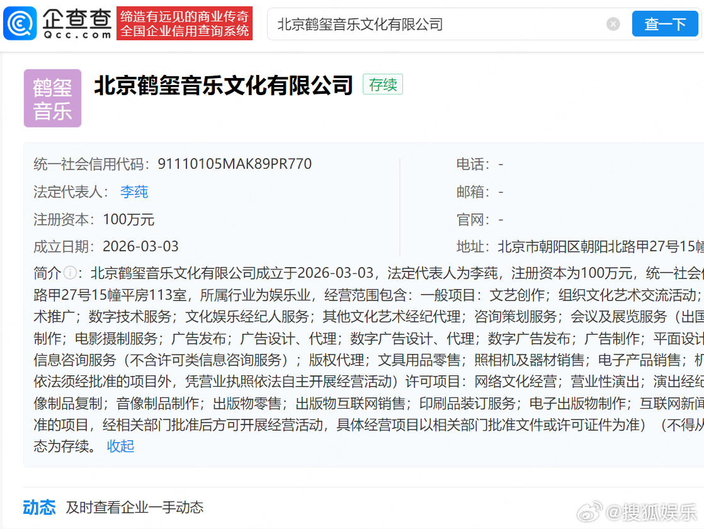Click the 存续 status badge
The height and width of the screenshot is (529, 704).
pos(383,84)
